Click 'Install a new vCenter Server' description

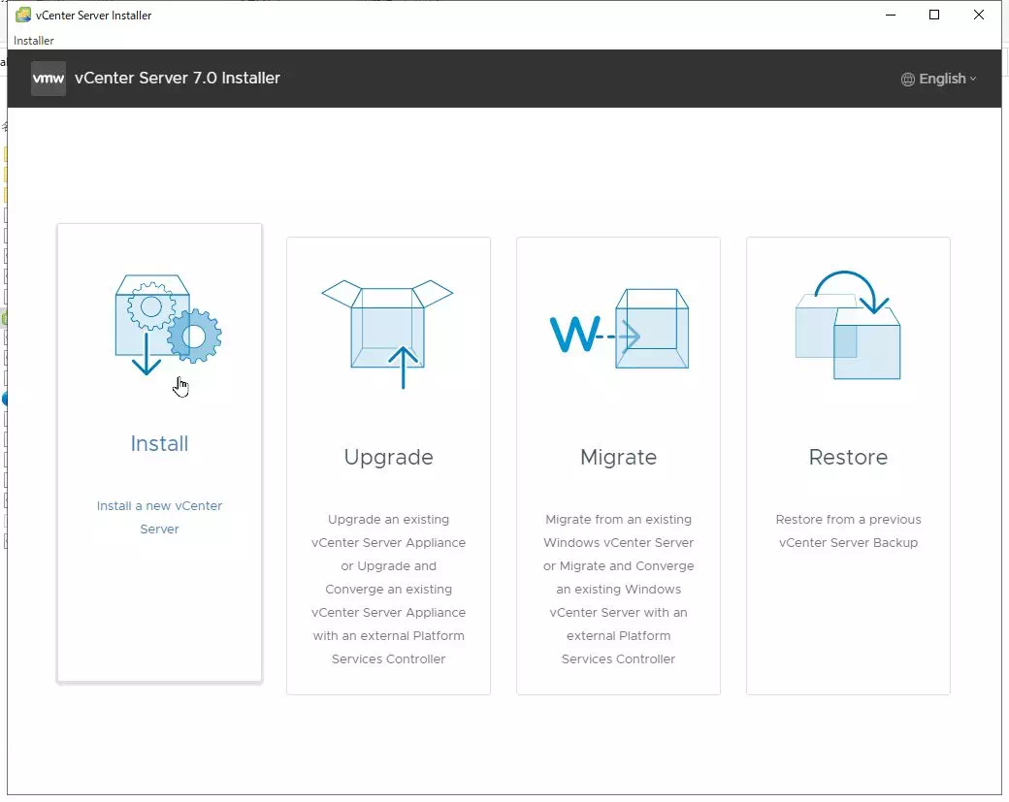click(159, 517)
